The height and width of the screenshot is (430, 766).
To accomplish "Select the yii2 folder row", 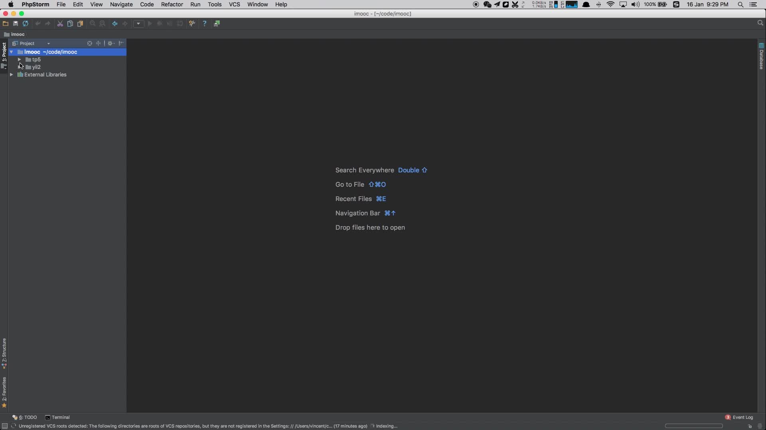I will pos(67,67).
